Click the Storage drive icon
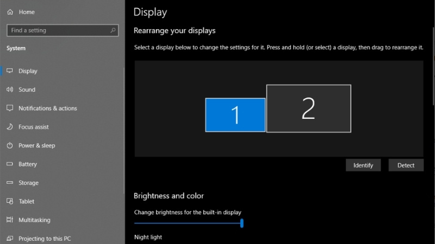This screenshot has height=244, width=435. click(x=10, y=183)
